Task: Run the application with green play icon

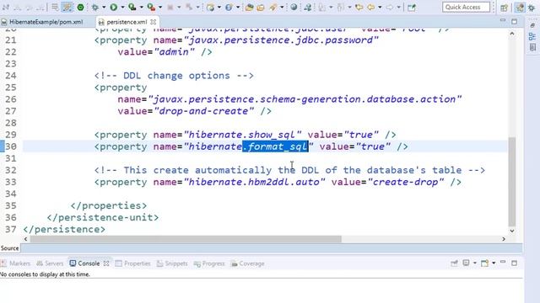Action: (x=114, y=7)
